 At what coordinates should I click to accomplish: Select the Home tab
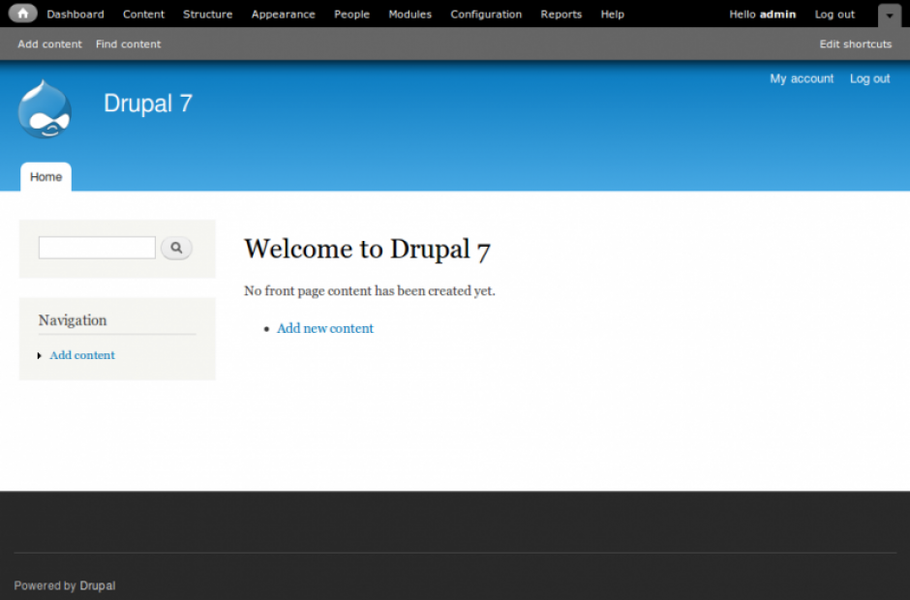(45, 177)
